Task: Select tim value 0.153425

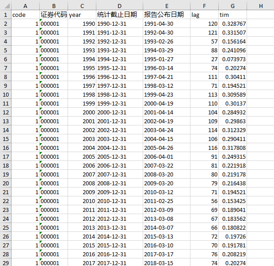Action: tap(233, 201)
